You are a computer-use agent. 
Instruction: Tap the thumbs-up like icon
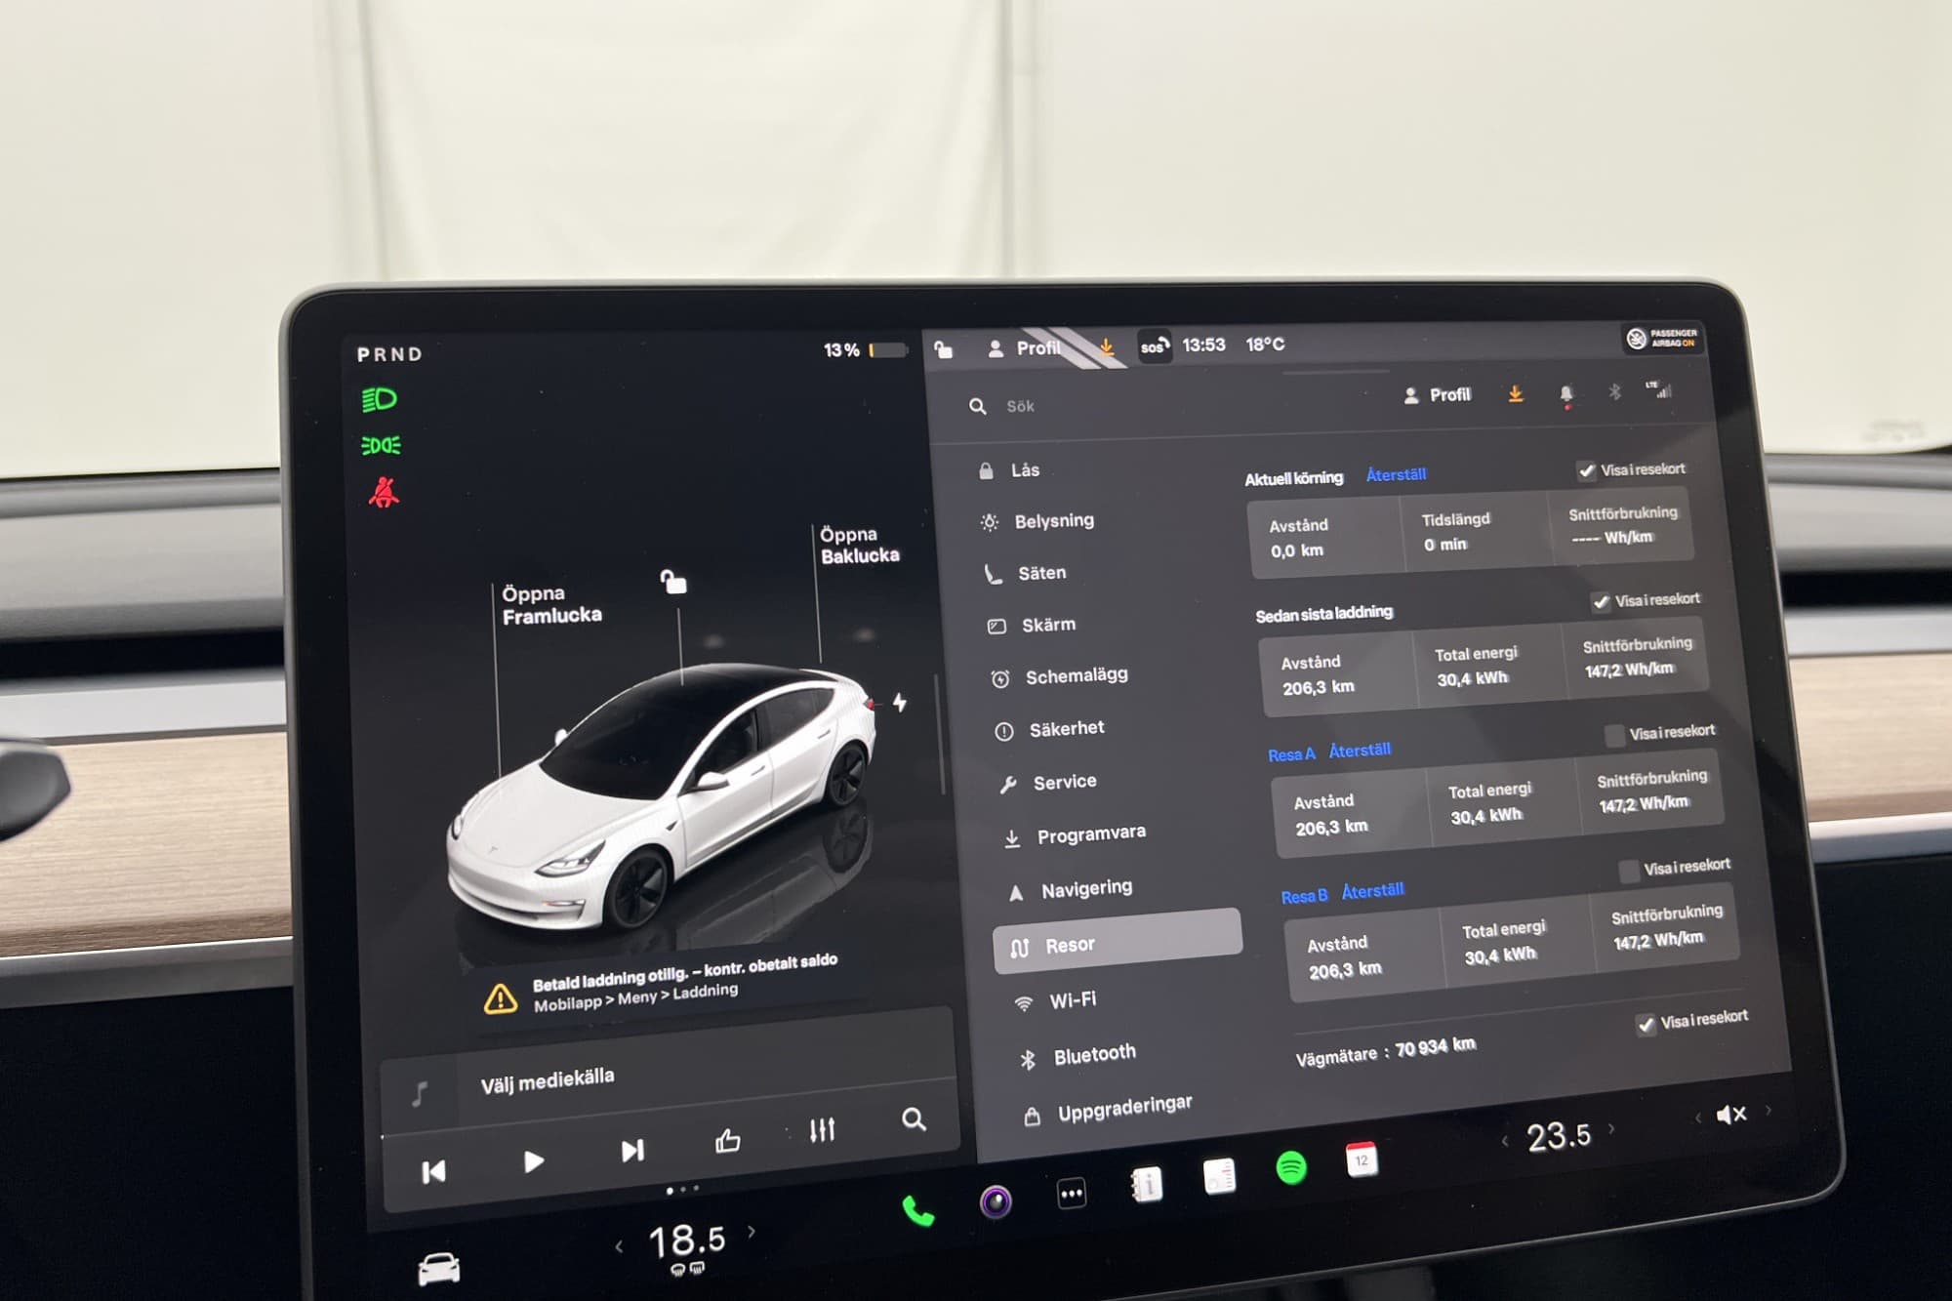pyautogui.click(x=728, y=1140)
